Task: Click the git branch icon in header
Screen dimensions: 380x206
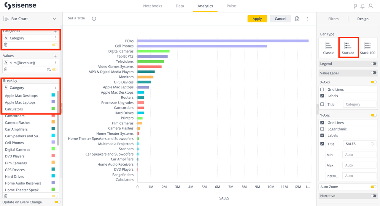Action: click(x=355, y=6)
